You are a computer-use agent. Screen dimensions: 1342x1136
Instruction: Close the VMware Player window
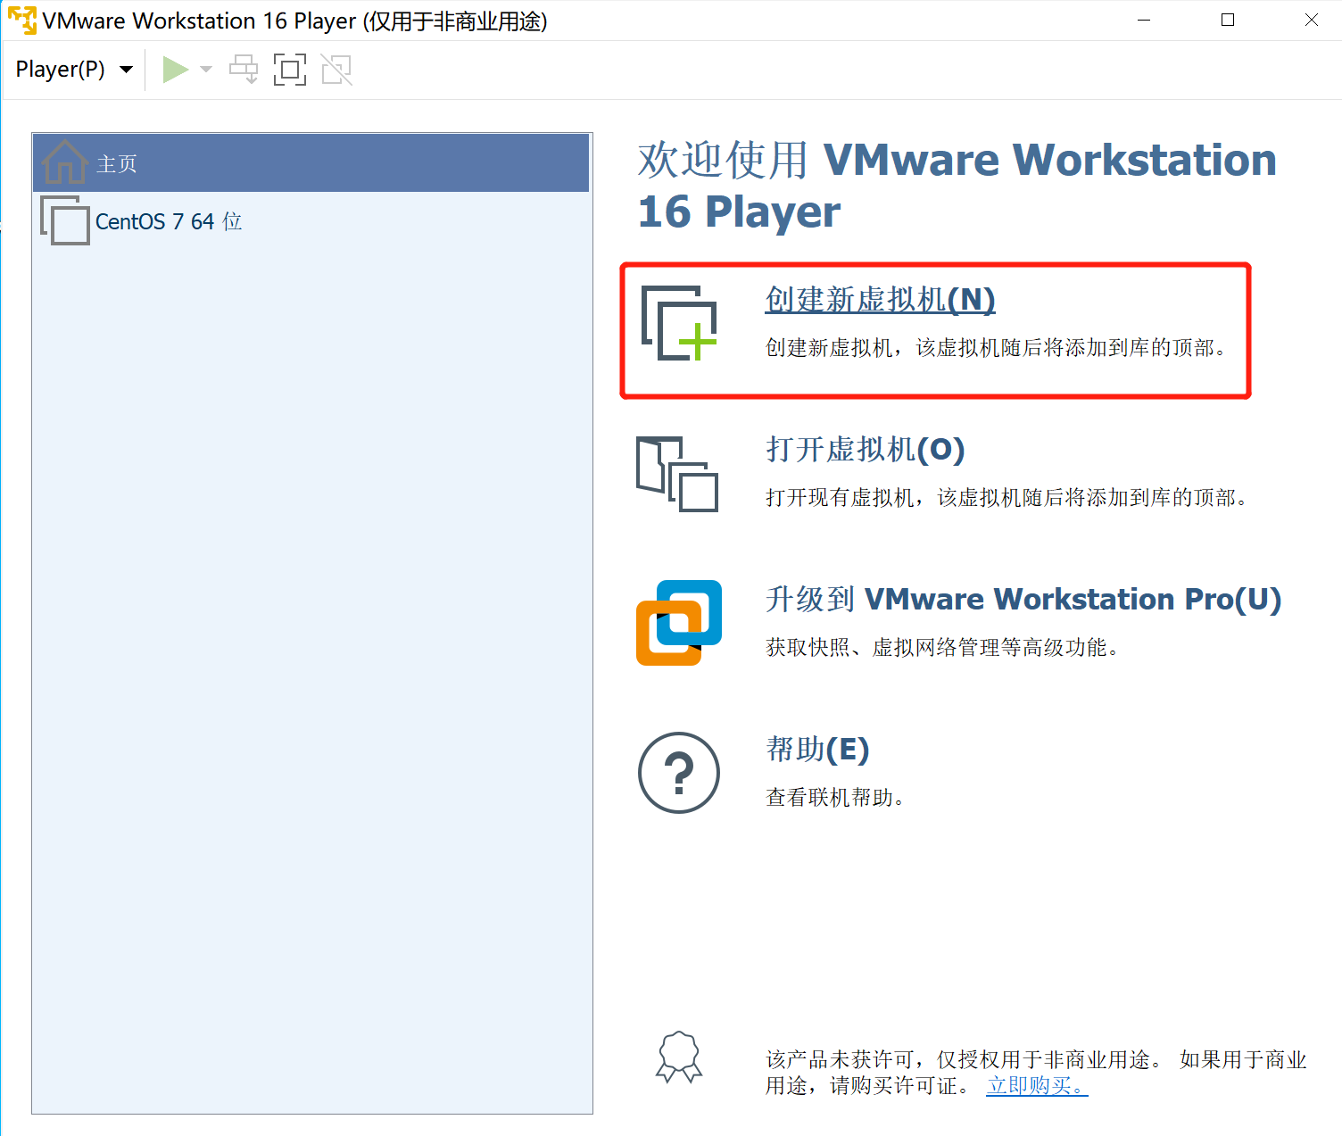(x=1312, y=21)
